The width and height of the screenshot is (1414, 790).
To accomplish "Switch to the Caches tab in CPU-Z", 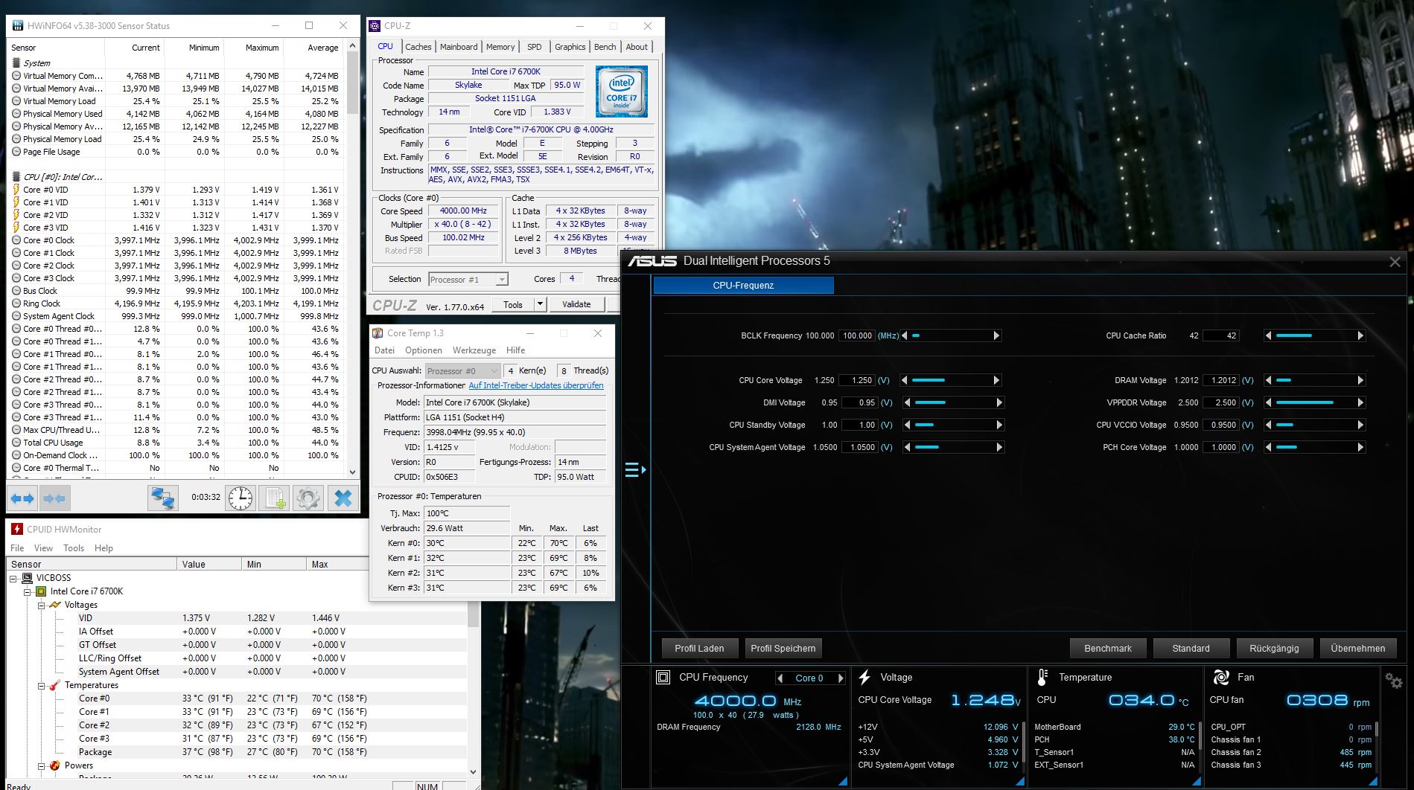I will pos(418,47).
